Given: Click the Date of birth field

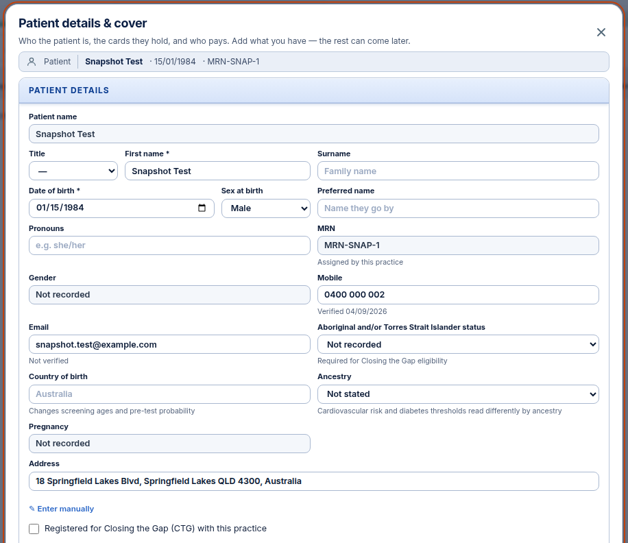Looking at the screenshot, I should pyautogui.click(x=121, y=208).
